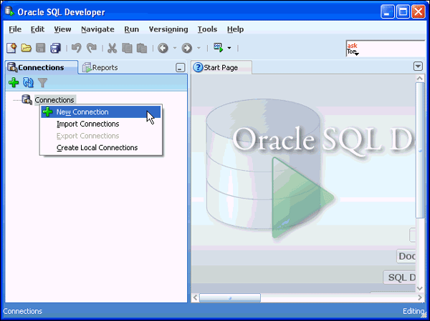The image size is (430, 321).
Task: Add connection via green plus icon
Action: pos(14,82)
